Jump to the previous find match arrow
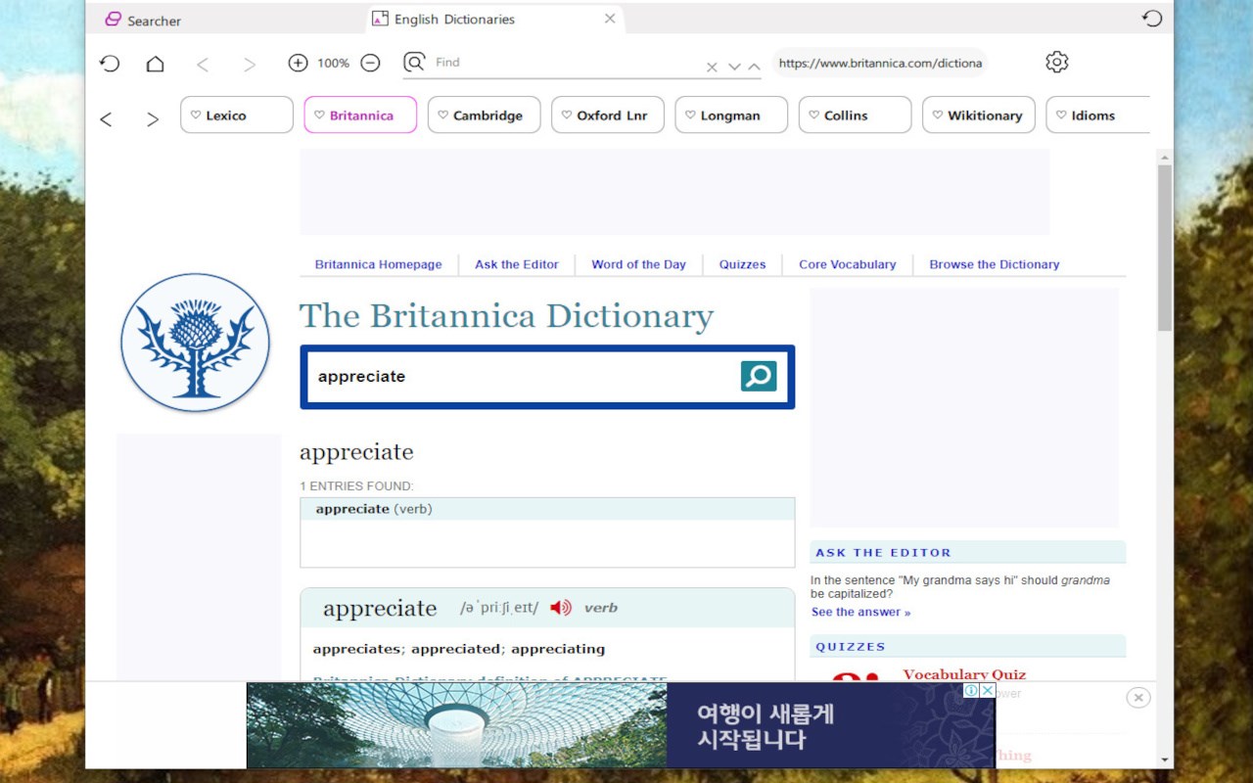Screen dimensions: 1253x783 (x=754, y=67)
